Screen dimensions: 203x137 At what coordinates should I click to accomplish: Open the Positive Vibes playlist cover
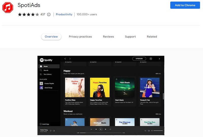75,87
